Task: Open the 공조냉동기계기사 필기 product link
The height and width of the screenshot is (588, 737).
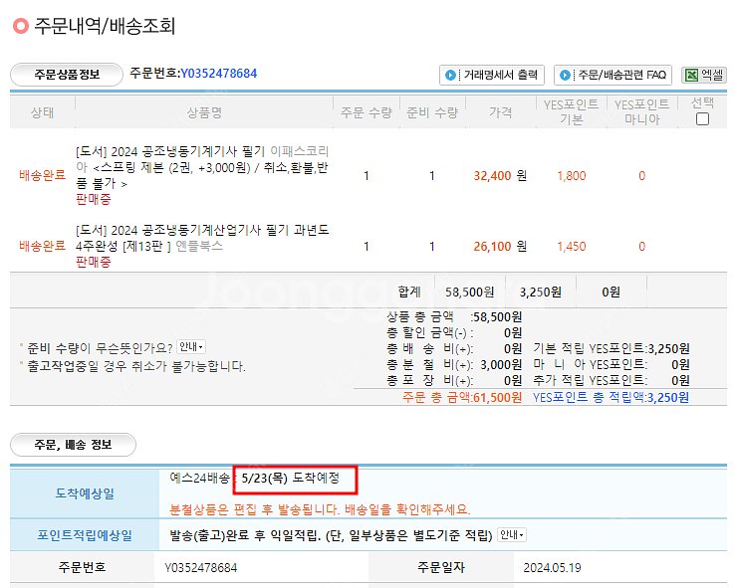Action: coord(202,167)
